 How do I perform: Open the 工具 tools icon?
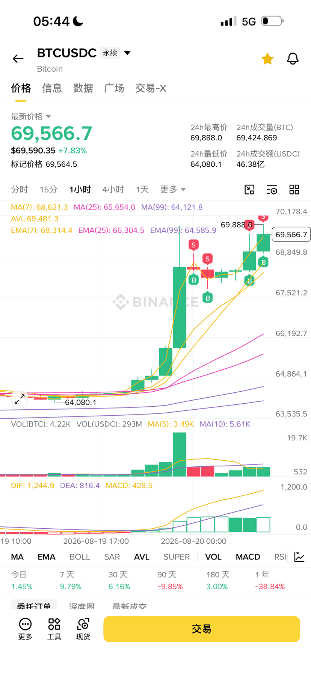pyautogui.click(x=54, y=629)
